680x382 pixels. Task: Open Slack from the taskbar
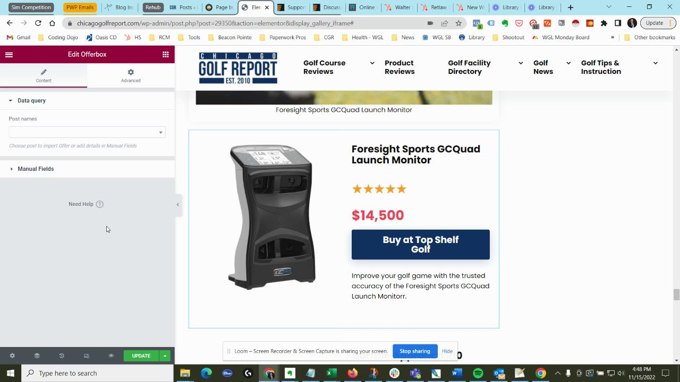click(394, 374)
